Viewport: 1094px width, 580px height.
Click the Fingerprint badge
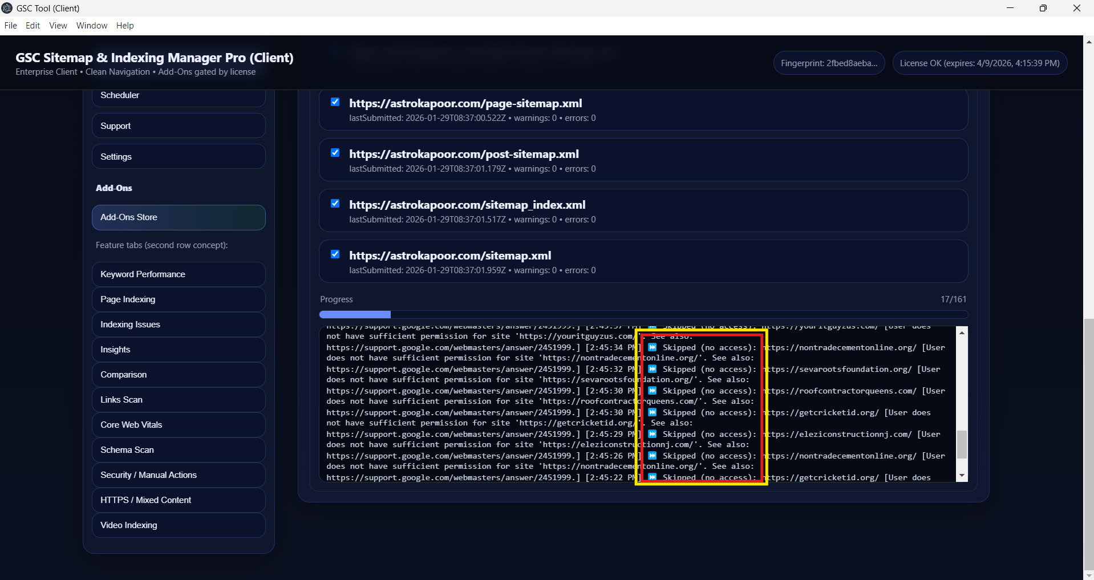(x=829, y=63)
